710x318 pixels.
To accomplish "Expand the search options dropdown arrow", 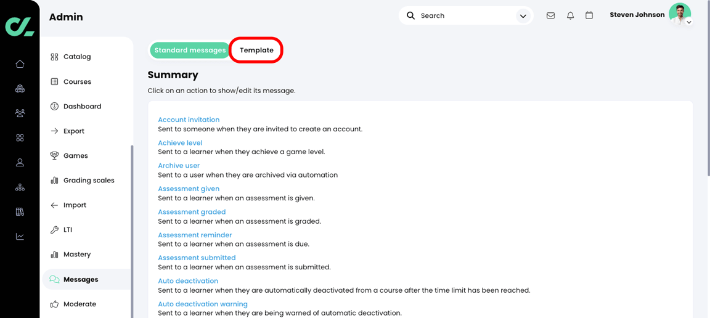I will (x=523, y=16).
